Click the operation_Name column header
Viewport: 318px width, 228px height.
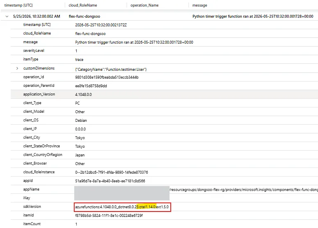point(144,5)
